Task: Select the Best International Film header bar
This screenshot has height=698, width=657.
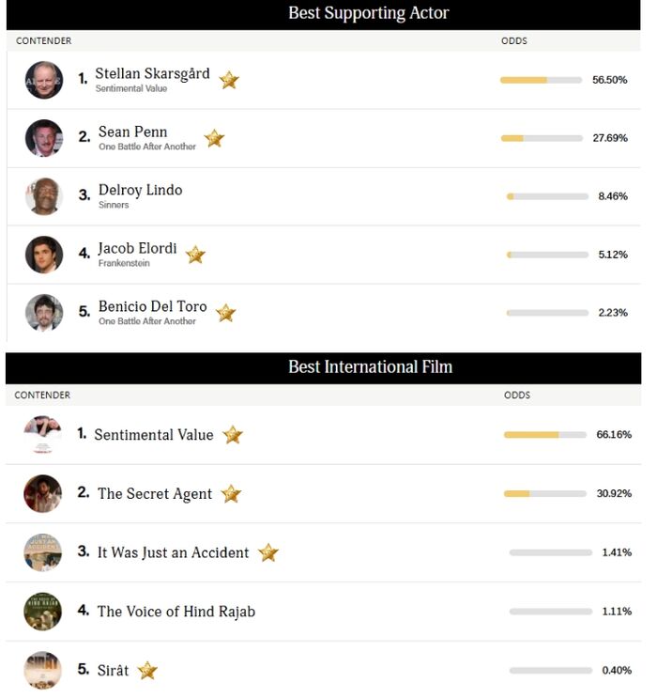Action: click(x=370, y=367)
